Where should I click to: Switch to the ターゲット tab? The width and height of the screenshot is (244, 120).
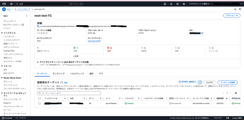(x=42, y=73)
